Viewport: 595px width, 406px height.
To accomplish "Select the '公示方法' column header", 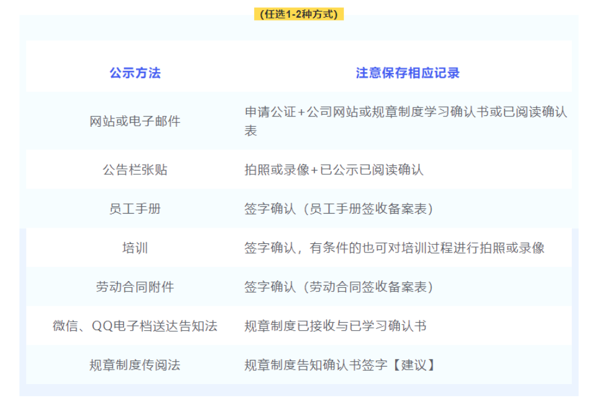I will tap(135, 73).
